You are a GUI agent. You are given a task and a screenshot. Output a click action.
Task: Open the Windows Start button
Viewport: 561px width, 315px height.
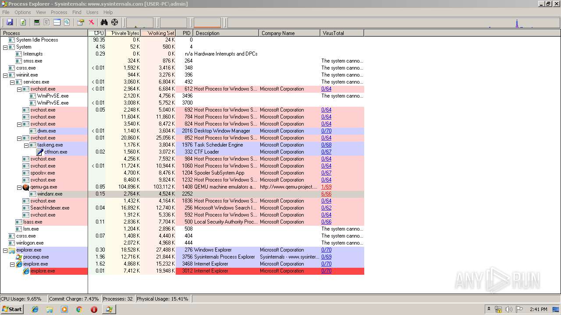tap(12, 309)
